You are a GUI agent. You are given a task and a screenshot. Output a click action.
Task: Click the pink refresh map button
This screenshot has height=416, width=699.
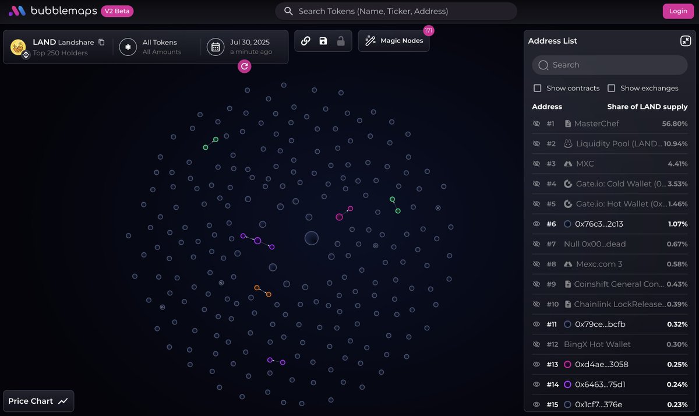coord(245,66)
